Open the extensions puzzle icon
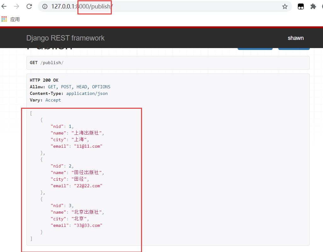The height and width of the screenshot is (252, 323). 313,7
